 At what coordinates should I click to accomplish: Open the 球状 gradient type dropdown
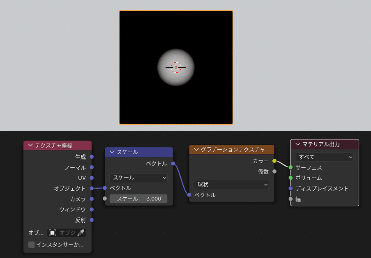(231, 184)
